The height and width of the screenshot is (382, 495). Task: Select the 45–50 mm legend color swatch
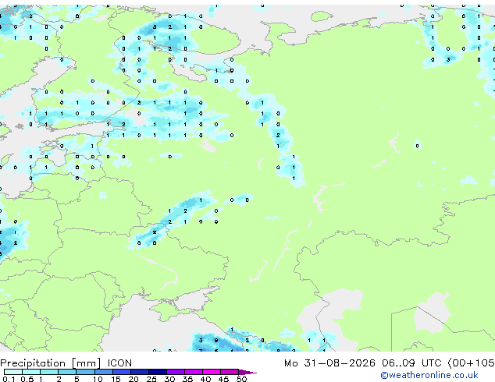point(230,372)
